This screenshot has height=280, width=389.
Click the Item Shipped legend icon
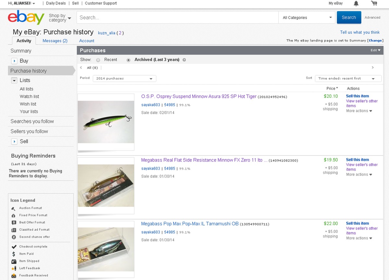pyautogui.click(x=14, y=262)
